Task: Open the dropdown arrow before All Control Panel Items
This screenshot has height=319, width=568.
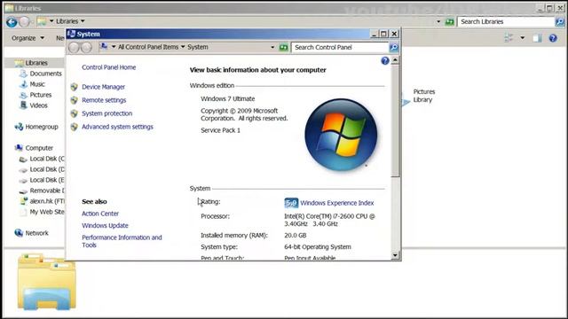Action: 114,47
